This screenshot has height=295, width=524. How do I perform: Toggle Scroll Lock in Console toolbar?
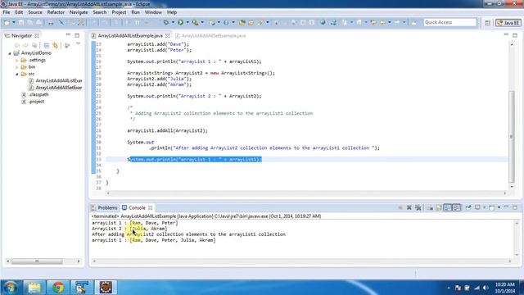tap(439, 207)
